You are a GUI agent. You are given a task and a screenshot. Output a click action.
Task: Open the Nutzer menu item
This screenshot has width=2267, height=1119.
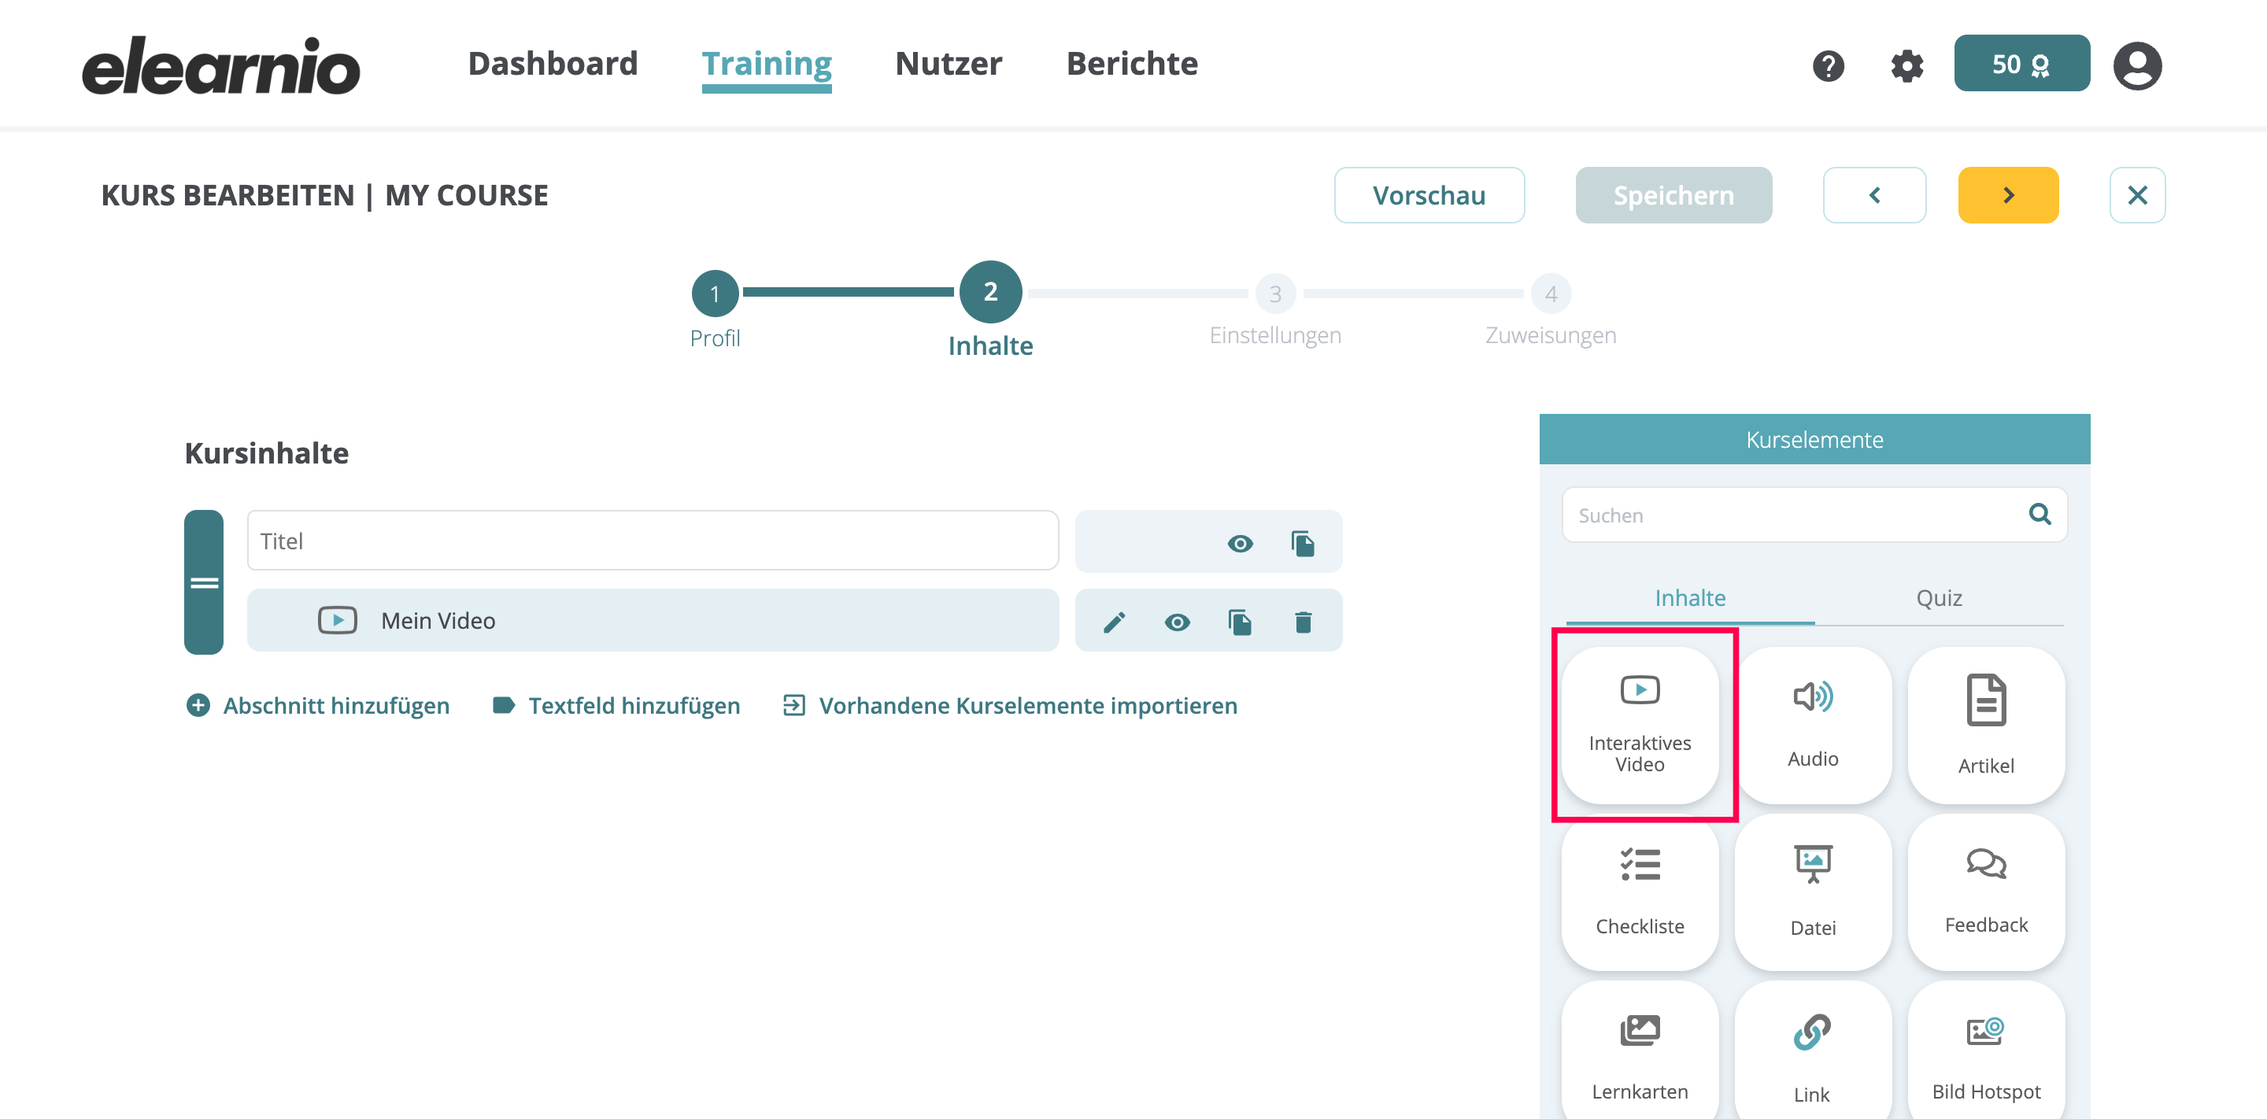949,63
